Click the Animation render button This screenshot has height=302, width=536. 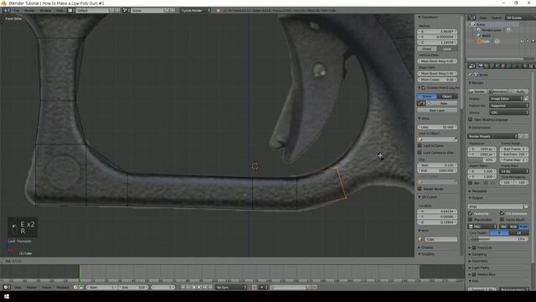[498, 91]
